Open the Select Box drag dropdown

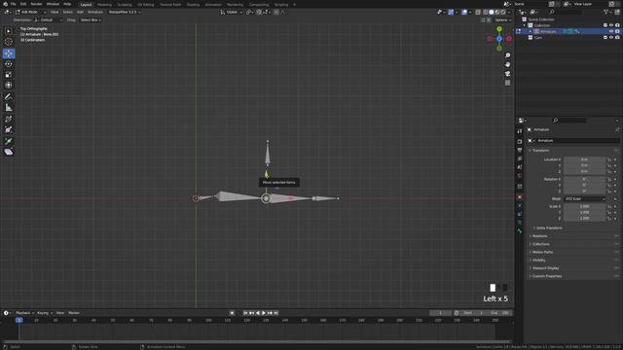pos(91,19)
